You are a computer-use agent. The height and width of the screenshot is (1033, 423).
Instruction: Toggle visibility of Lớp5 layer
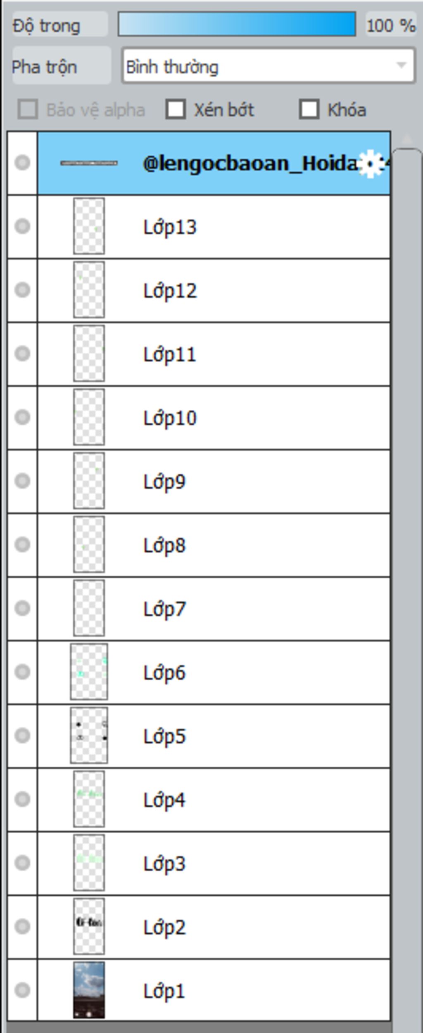point(22,736)
